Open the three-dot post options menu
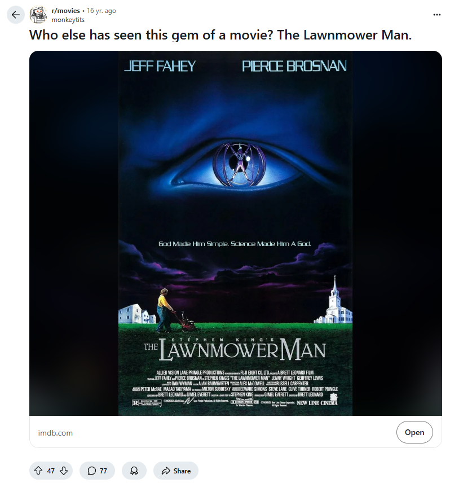 (437, 15)
